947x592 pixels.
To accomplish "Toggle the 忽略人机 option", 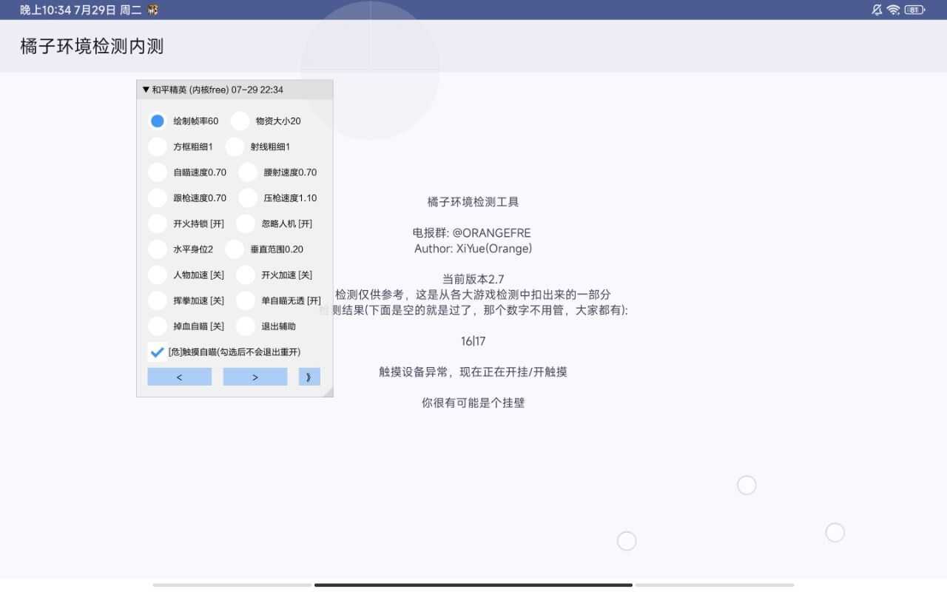I will click(x=246, y=223).
